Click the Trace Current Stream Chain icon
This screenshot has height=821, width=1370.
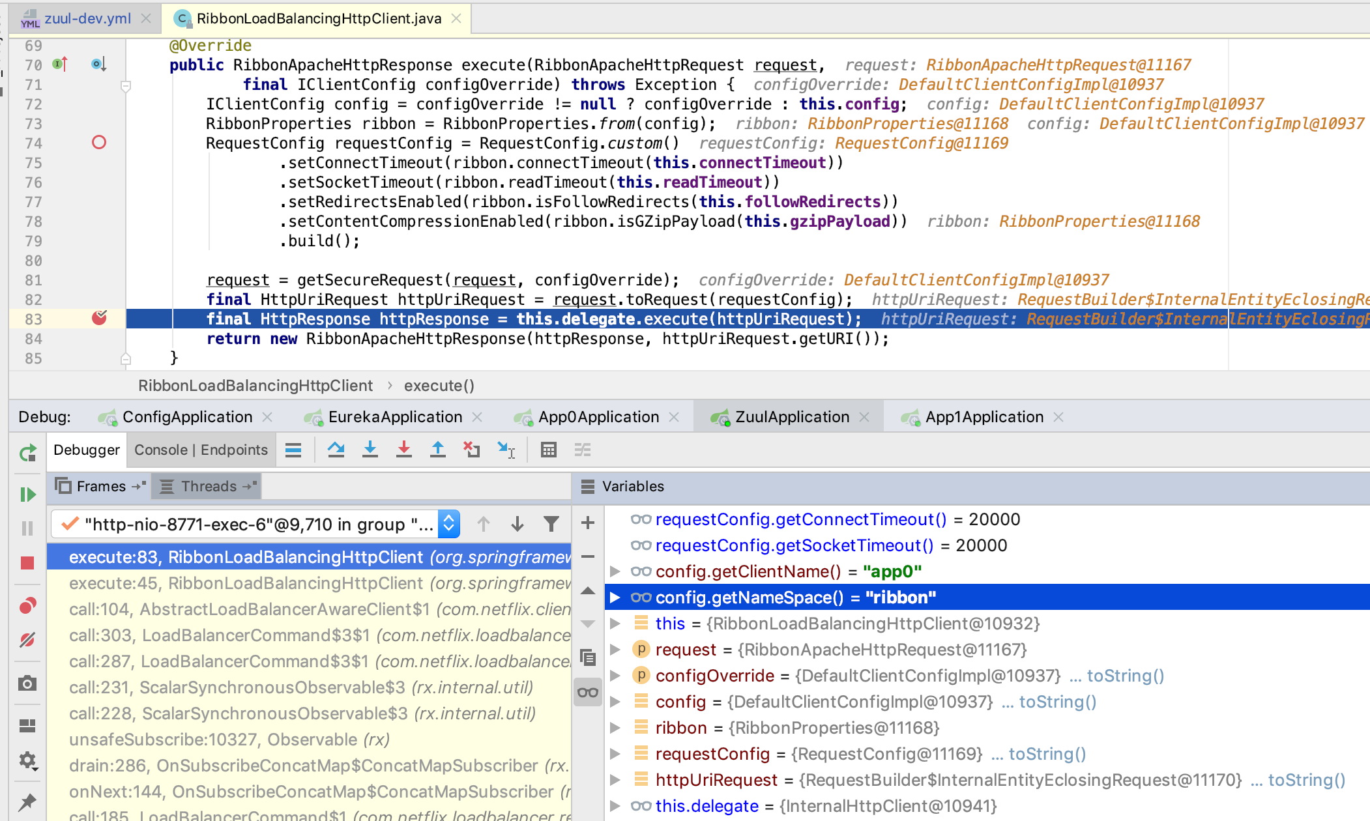(583, 450)
